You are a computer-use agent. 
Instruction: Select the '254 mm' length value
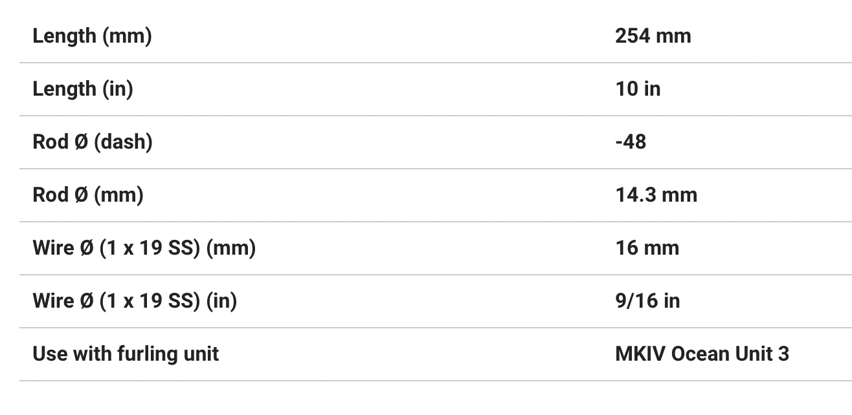(653, 36)
